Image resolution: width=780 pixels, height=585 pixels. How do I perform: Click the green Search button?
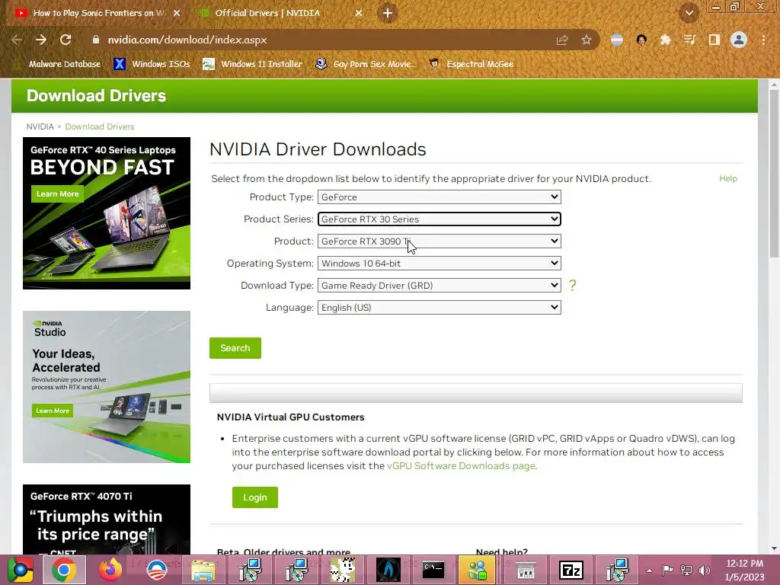coord(235,348)
